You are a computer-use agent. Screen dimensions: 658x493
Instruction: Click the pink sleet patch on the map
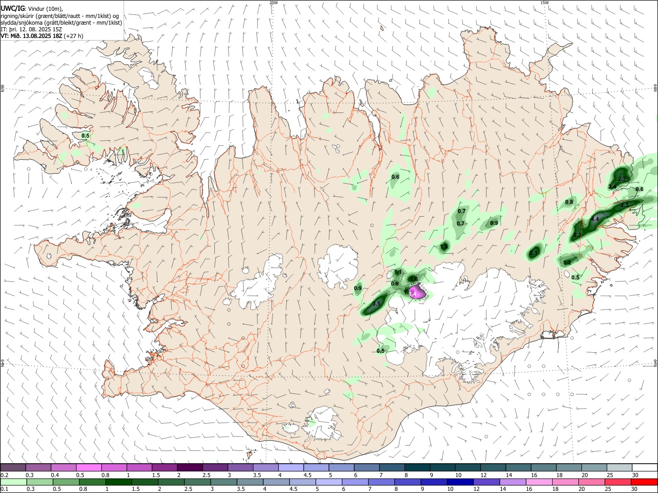(418, 292)
